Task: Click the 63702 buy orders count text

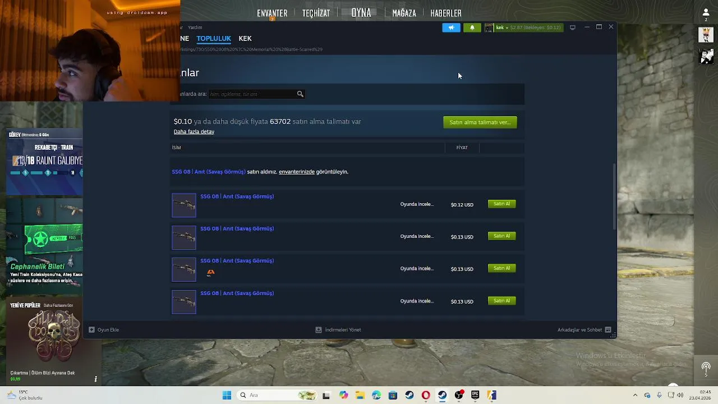Action: click(280, 121)
